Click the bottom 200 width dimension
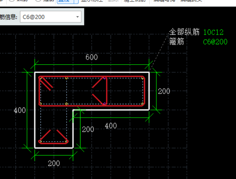236x179 pixels. tap(54, 163)
